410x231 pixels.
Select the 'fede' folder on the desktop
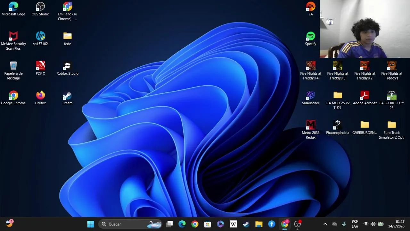[67, 38]
